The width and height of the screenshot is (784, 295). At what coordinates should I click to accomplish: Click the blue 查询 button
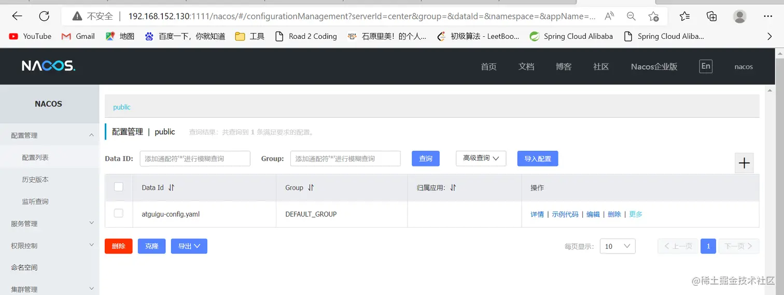pyautogui.click(x=426, y=159)
